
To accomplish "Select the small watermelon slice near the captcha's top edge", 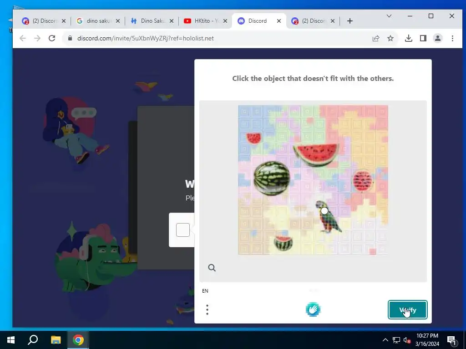I will [x=254, y=138].
